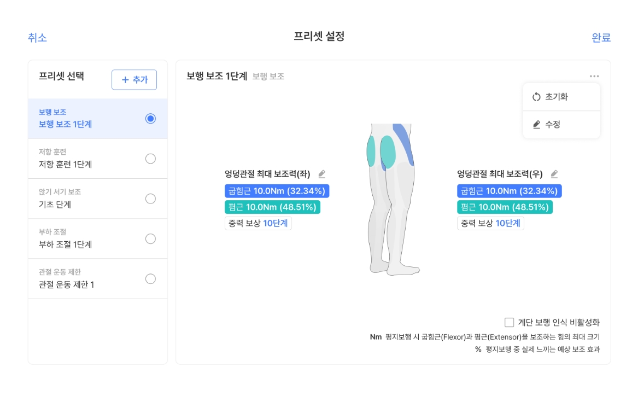Click the 완료 link

tap(601, 38)
